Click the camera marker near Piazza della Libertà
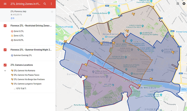187x111 pixels. click(x=152, y=7)
